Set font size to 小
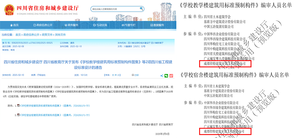 tap(119, 75)
